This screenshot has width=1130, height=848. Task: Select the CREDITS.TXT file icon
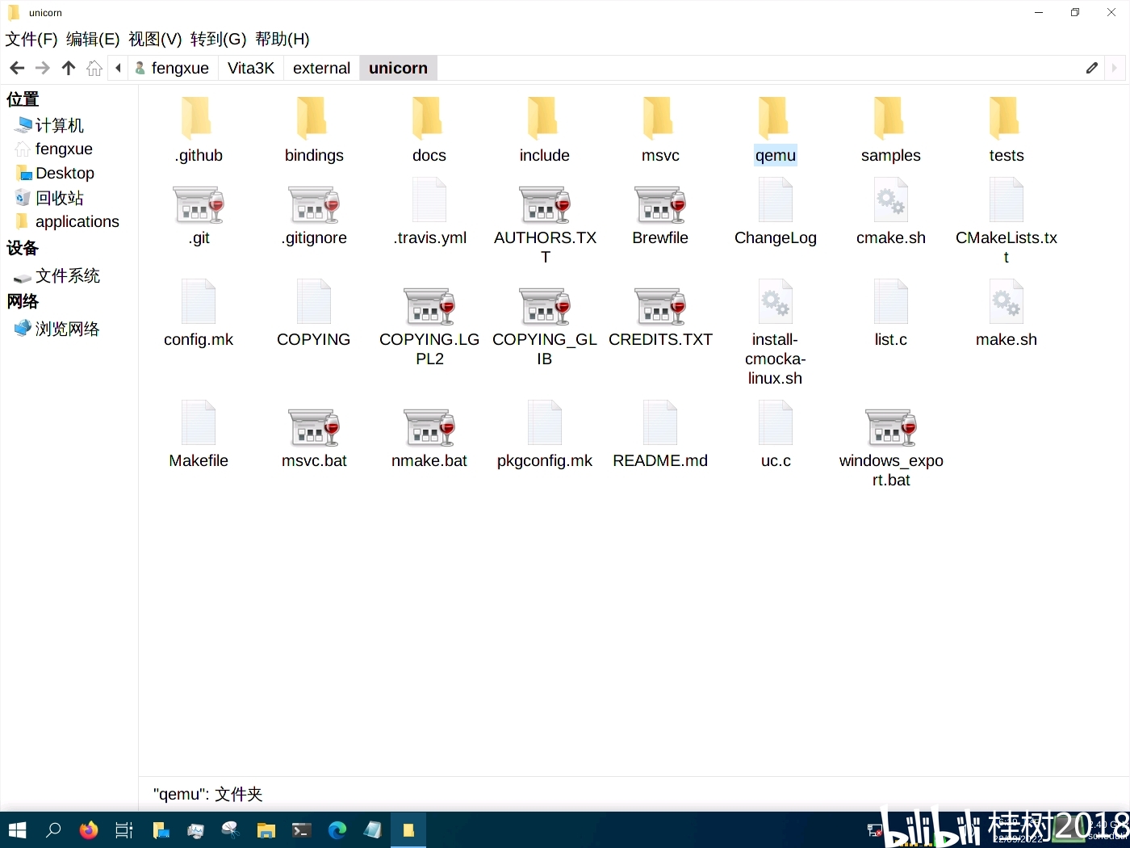[660, 305]
